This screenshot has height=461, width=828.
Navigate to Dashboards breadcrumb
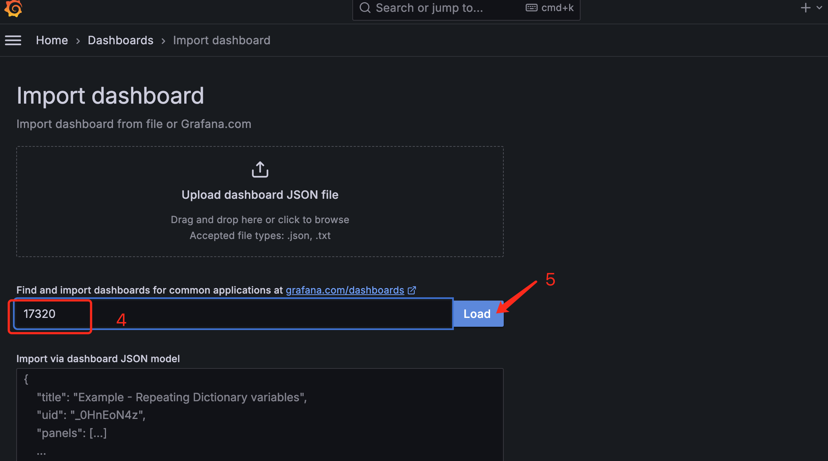[x=120, y=40]
